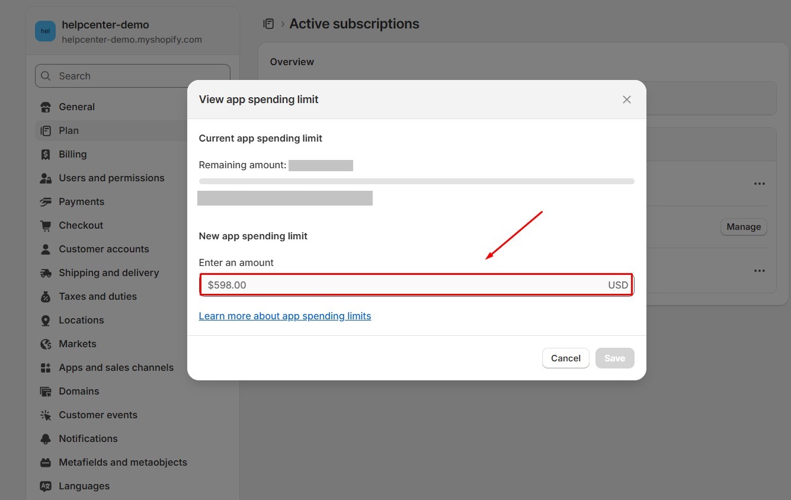
Task: Click the Shipping and delivery truck icon
Action: pos(46,273)
